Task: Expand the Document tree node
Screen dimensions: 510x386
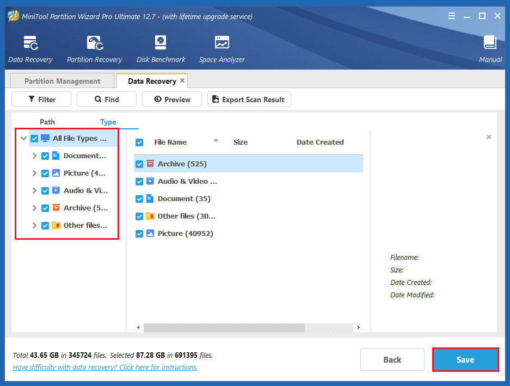Action: tap(34, 156)
